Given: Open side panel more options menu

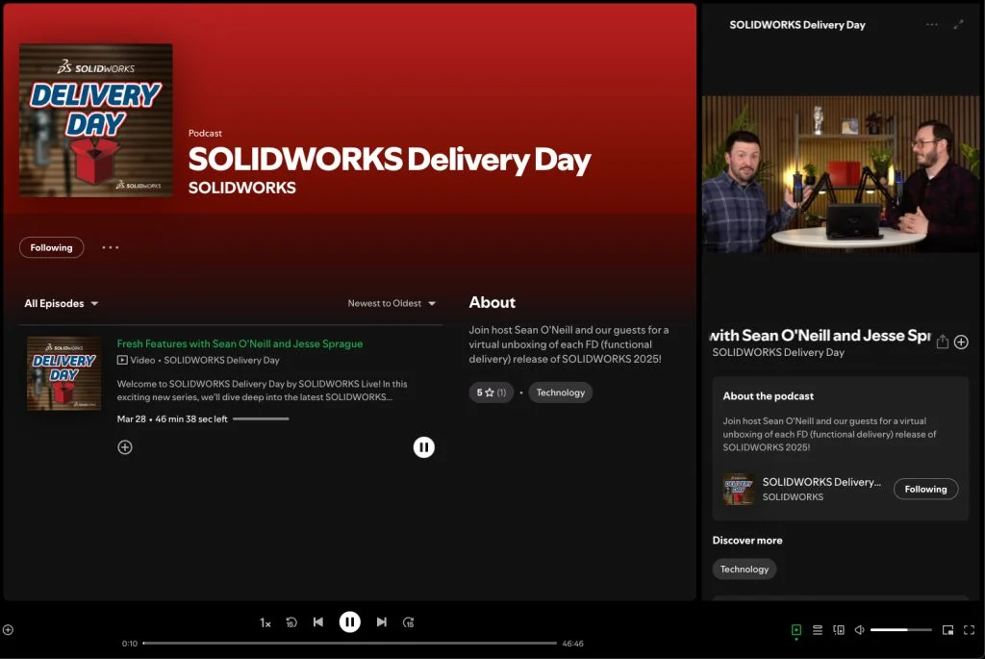Looking at the screenshot, I should coord(931,25).
